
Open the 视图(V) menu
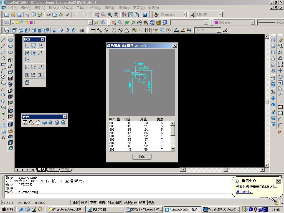pyautogui.click(x=40, y=8)
